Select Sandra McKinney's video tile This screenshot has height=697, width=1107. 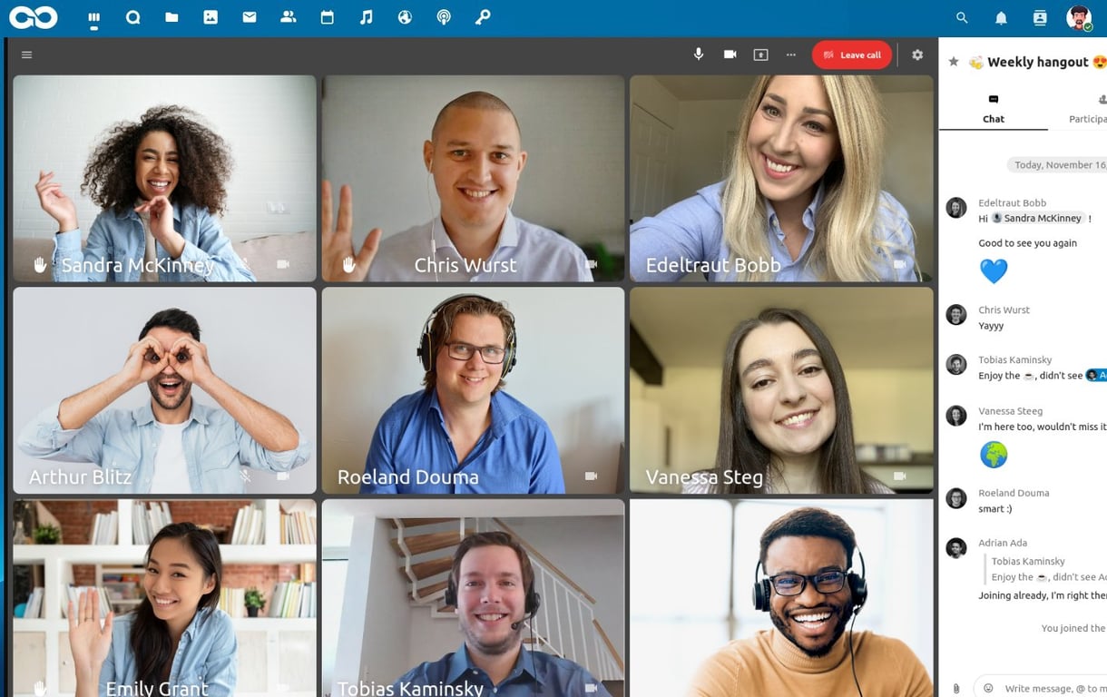(164, 178)
